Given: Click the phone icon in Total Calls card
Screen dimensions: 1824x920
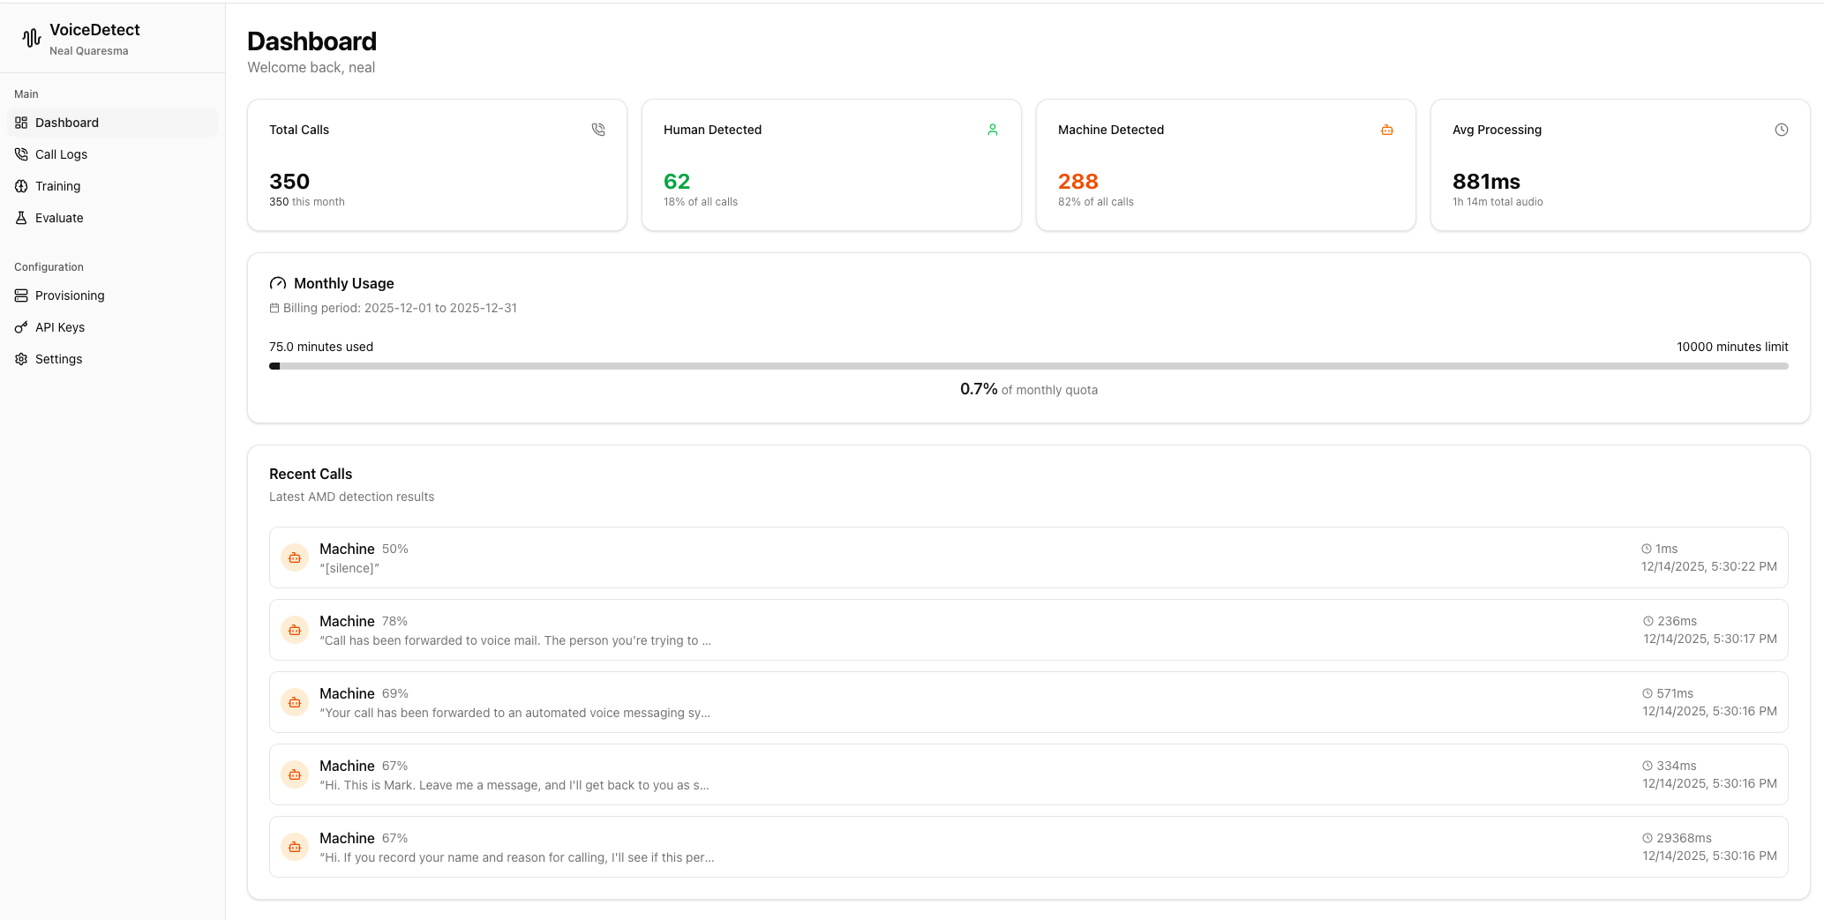Looking at the screenshot, I should 598,130.
